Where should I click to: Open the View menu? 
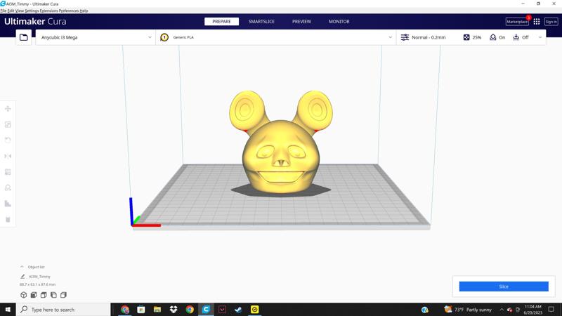[x=20, y=11]
